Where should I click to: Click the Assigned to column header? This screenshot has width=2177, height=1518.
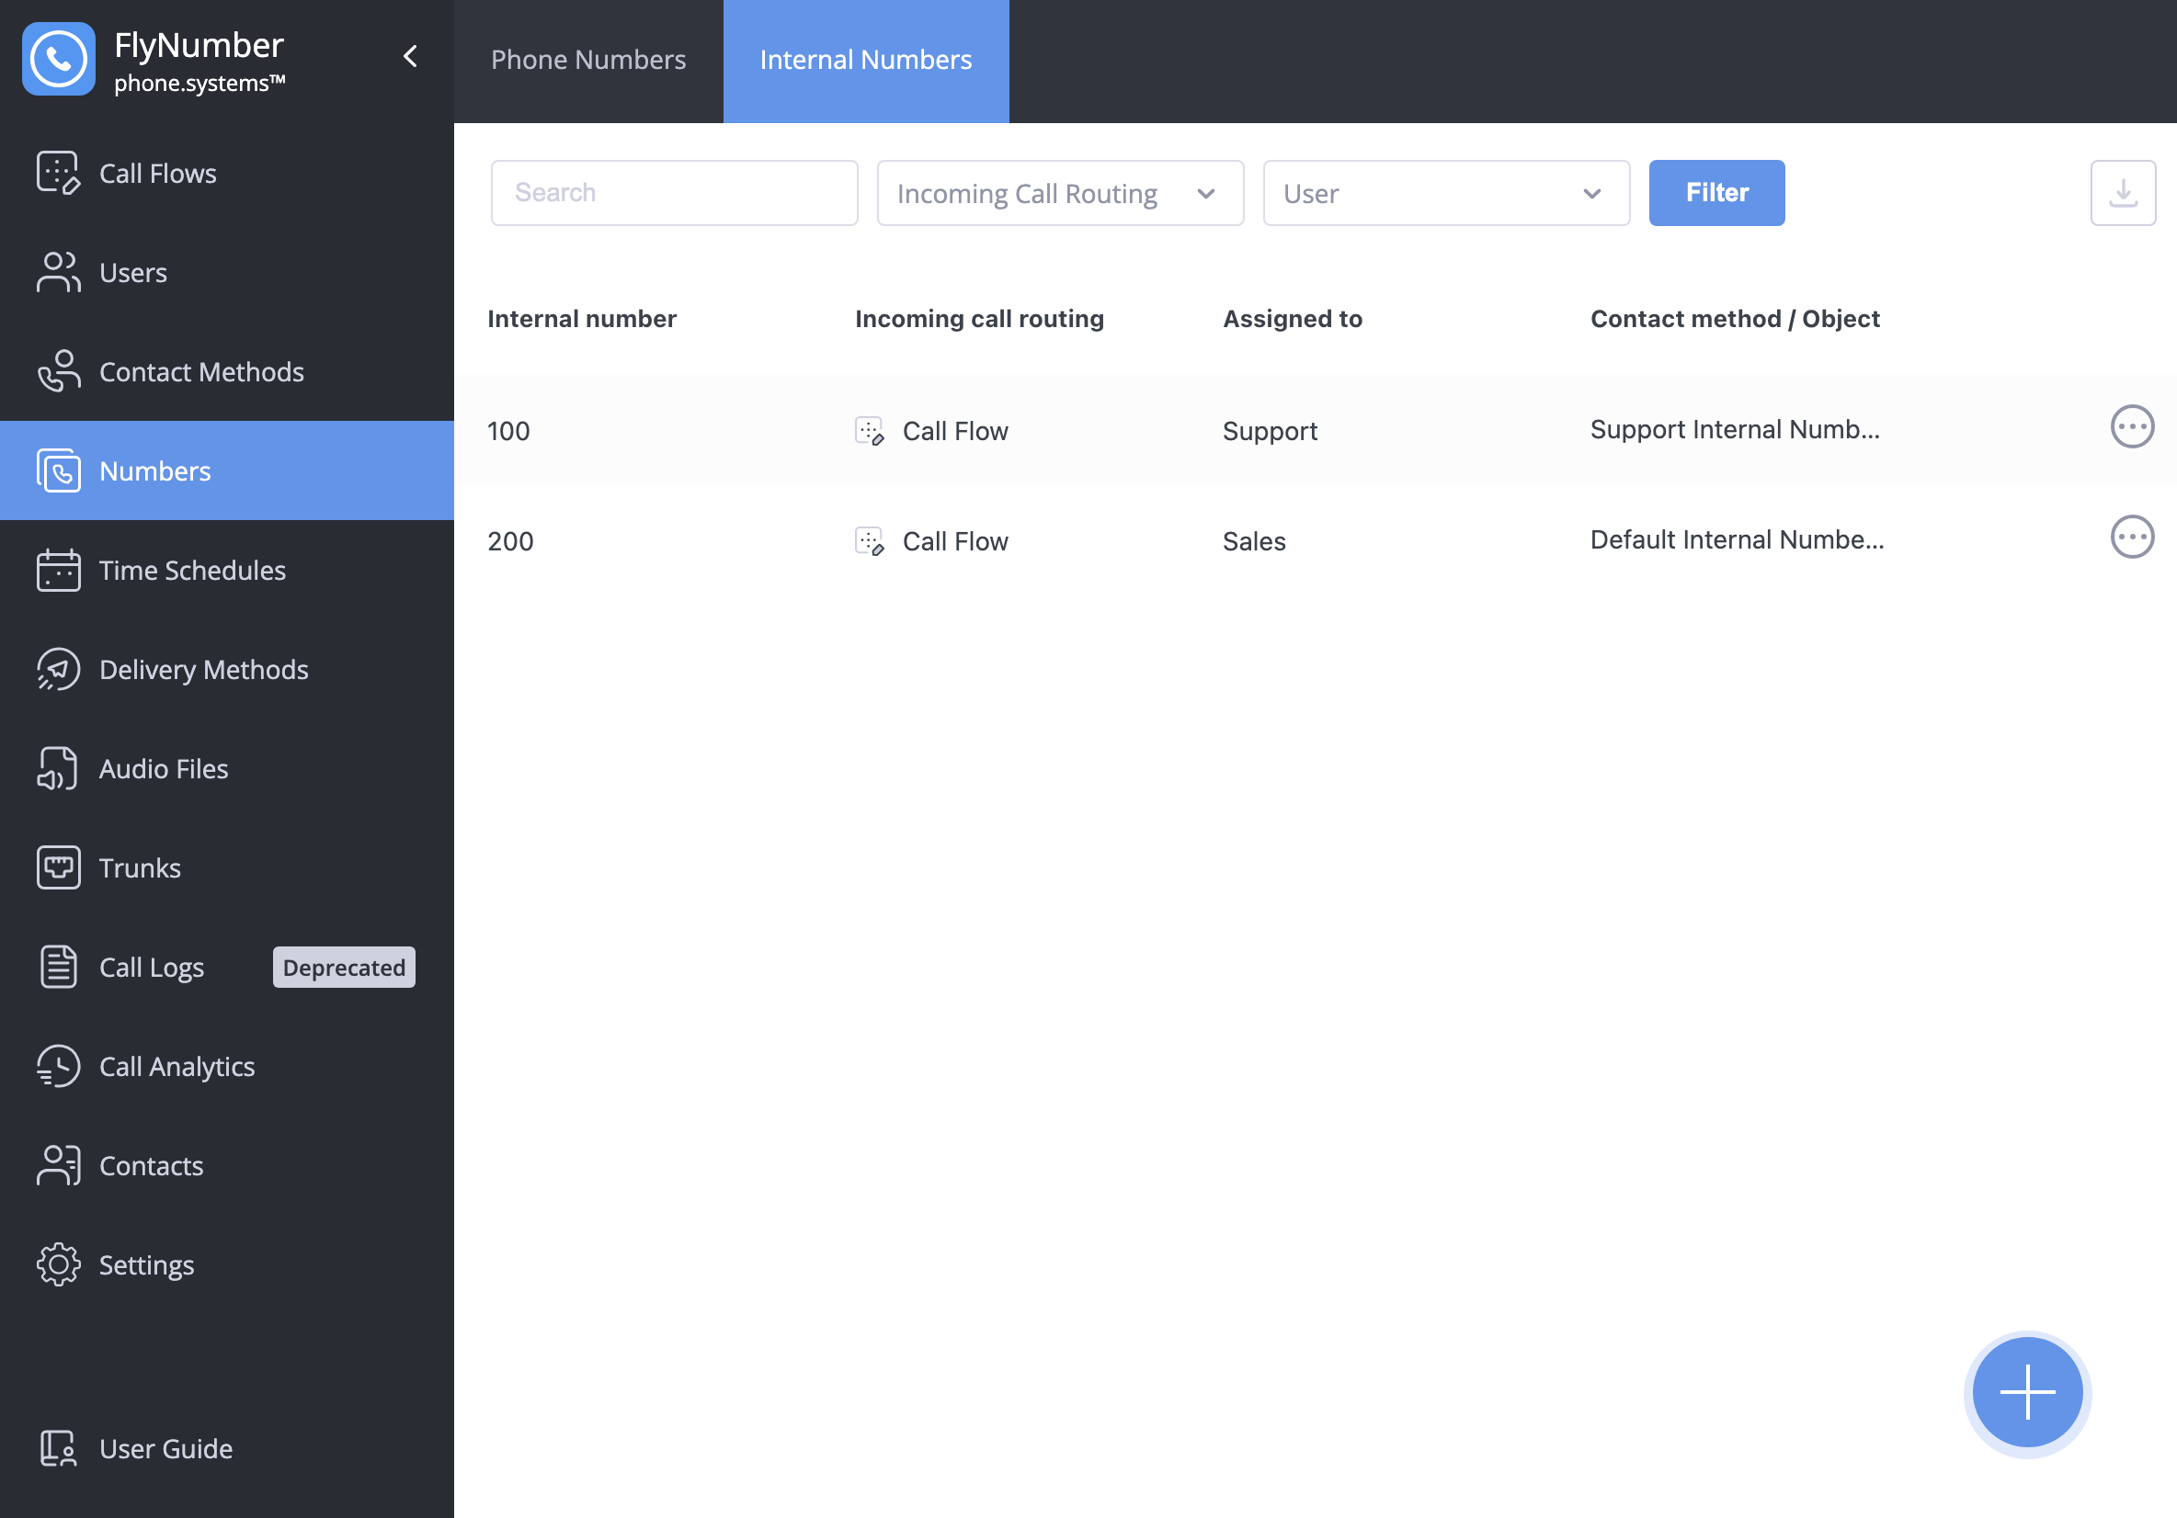pyautogui.click(x=1293, y=318)
